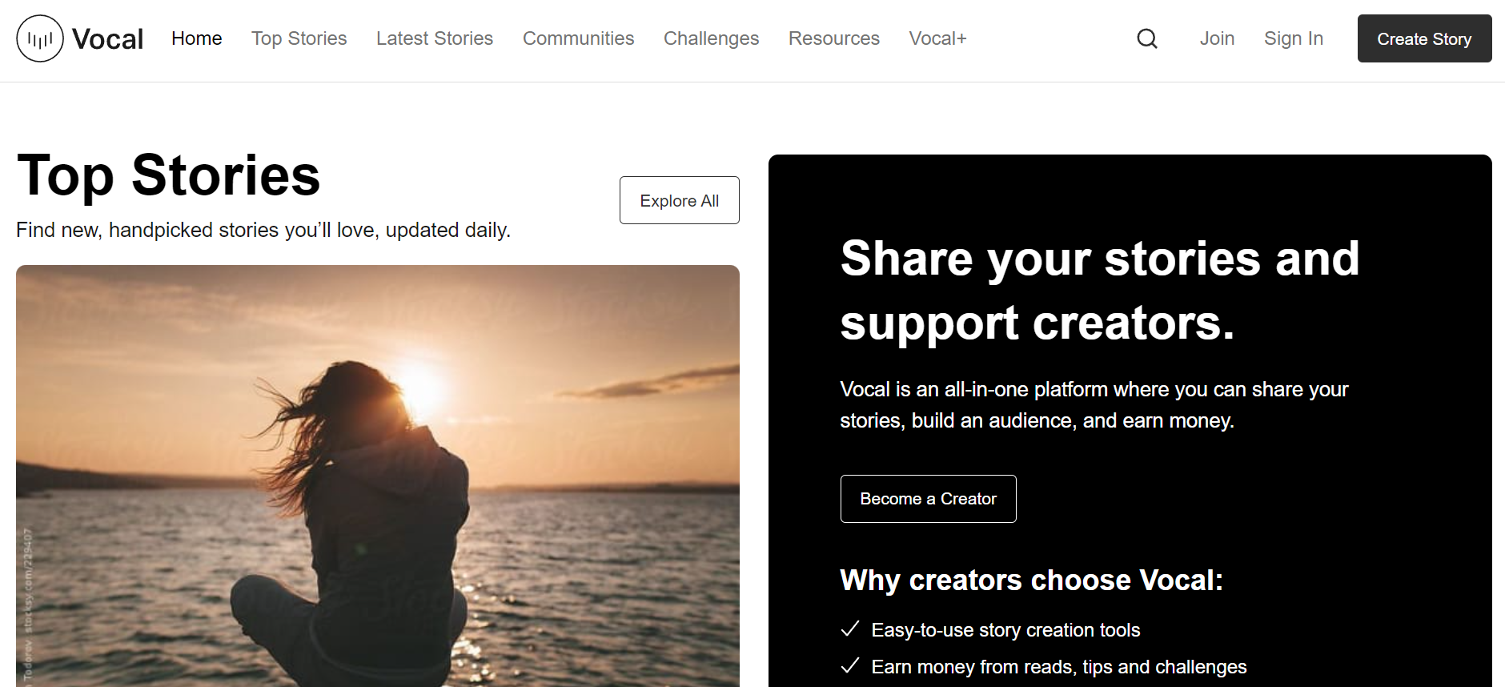Screen dimensions: 1505x687
Task: Open Top Stories in the navigation bar
Action: point(299,38)
